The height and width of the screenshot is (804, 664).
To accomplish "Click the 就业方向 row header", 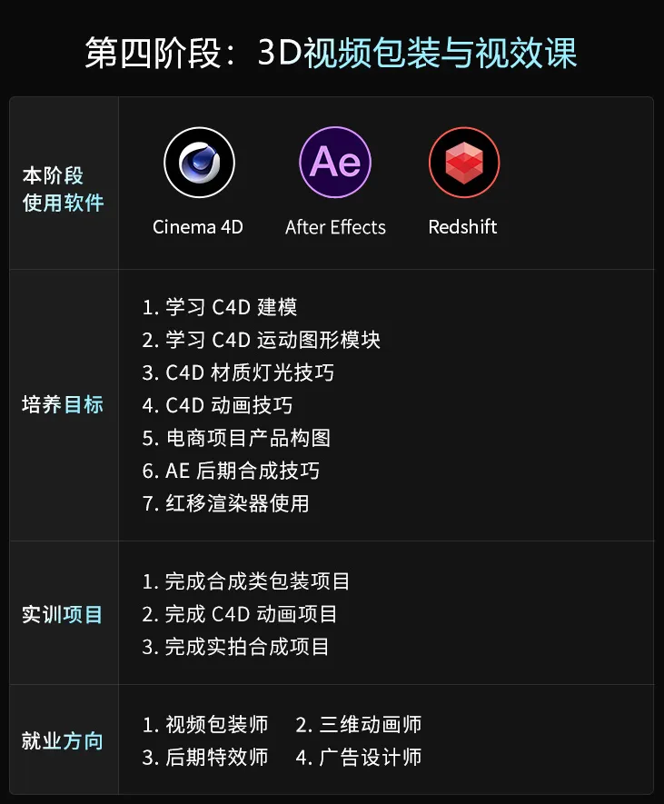I will 64,741.
